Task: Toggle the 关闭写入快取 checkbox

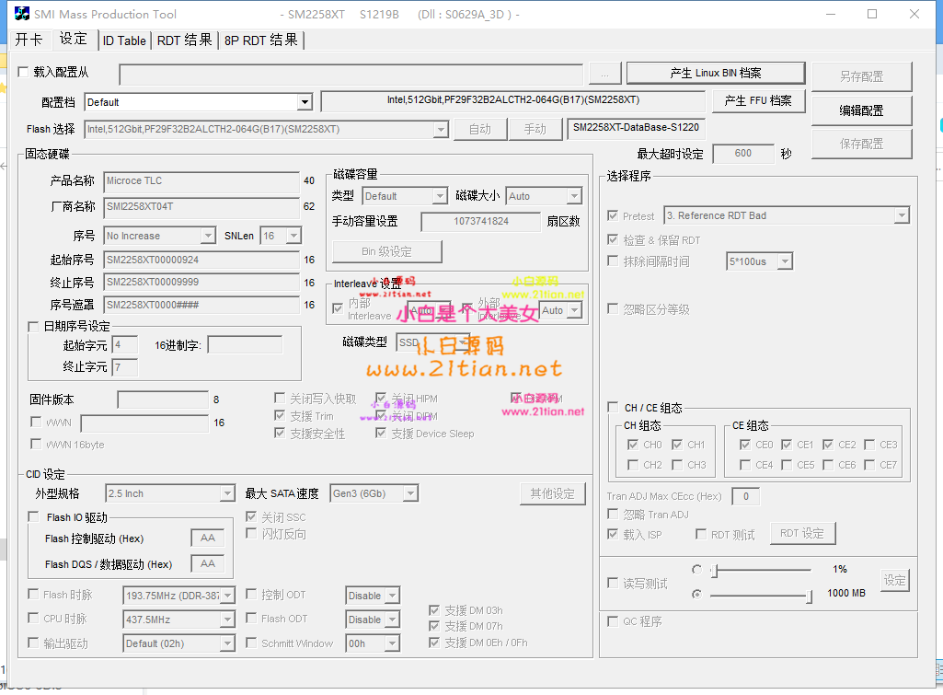Action: (280, 398)
